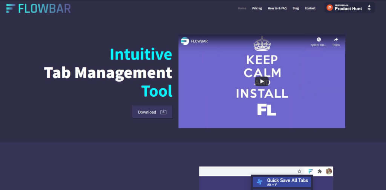Image resolution: width=386 pixels, height=190 pixels.
Task: Click the bookmark star in browser screenshot
Action: [x=299, y=171]
